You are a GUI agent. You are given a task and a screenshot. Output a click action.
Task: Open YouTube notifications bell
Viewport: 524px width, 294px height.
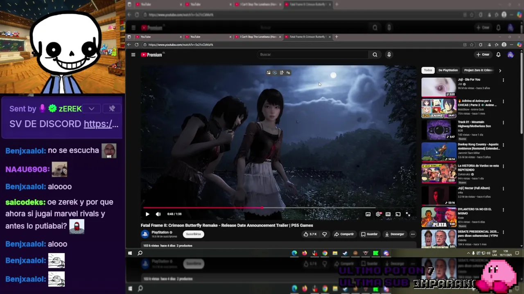coord(498,55)
